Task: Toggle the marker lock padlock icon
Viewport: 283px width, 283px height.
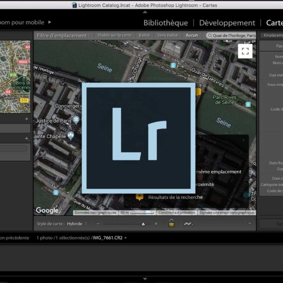Action: pyautogui.click(x=171, y=223)
